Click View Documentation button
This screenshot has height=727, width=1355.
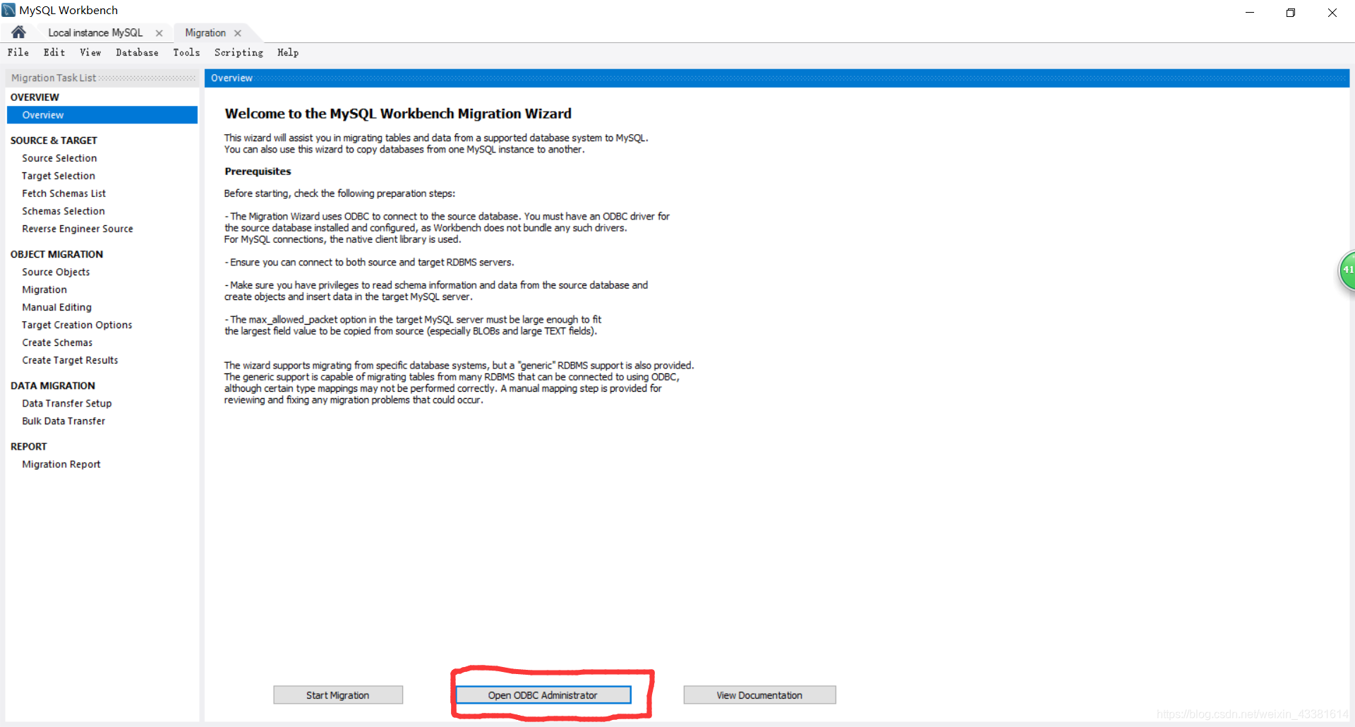click(x=759, y=695)
